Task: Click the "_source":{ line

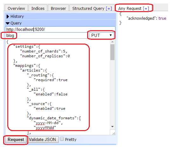Action: tap(39, 104)
